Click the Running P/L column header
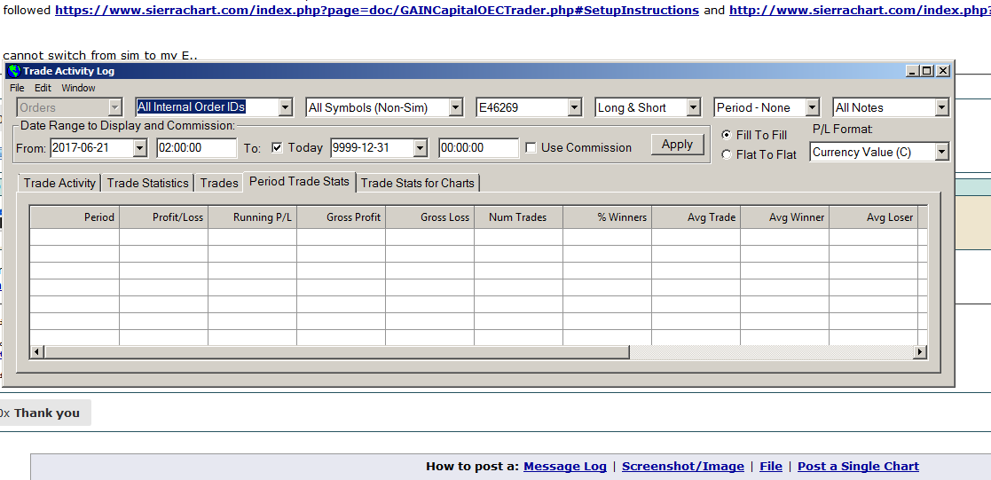This screenshot has height=480, width=991. click(x=252, y=216)
